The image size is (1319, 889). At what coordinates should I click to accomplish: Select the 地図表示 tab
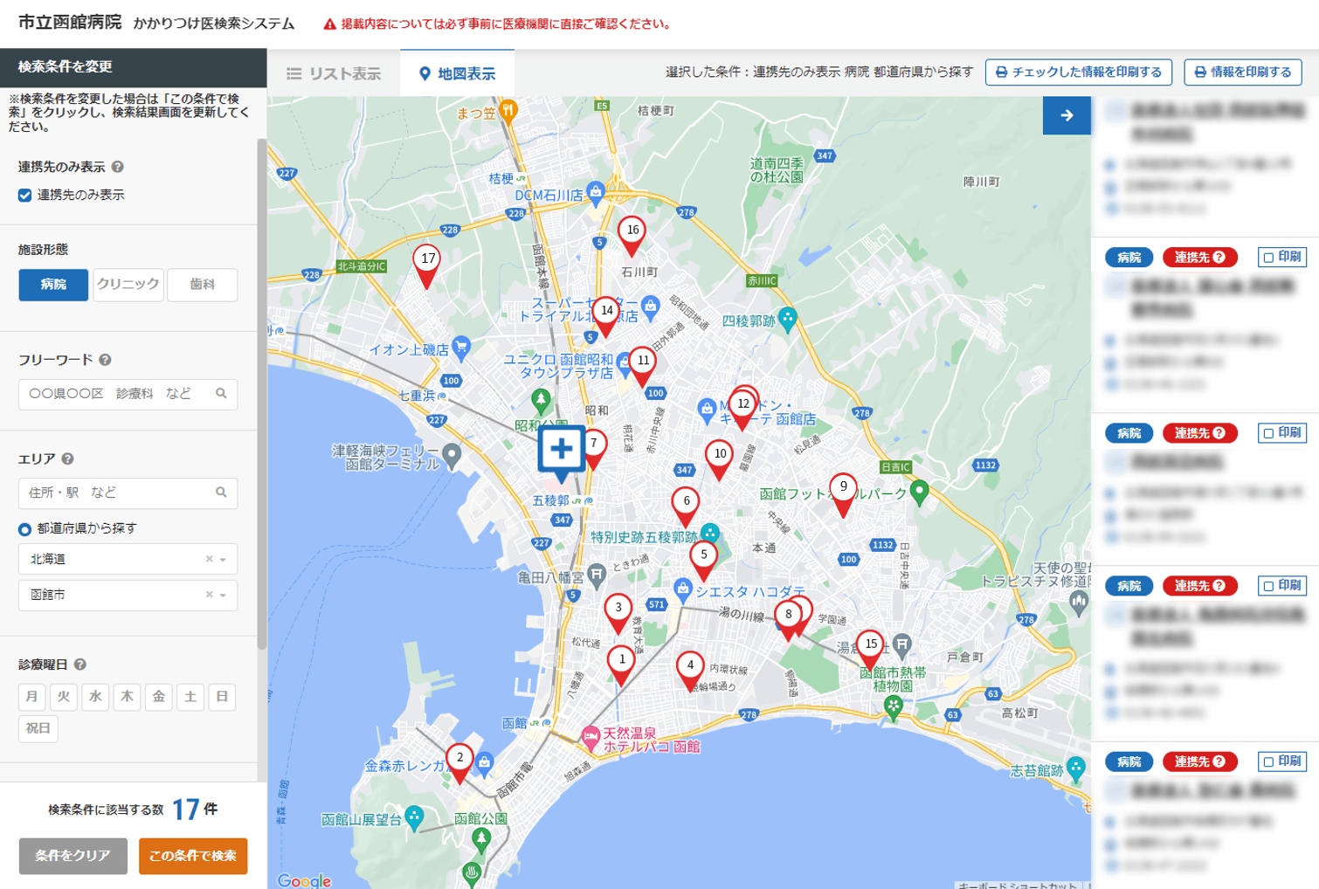coord(457,74)
